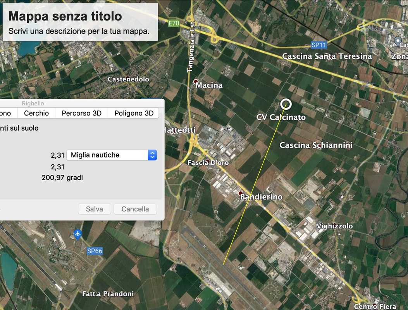Click the Salva button
This screenshot has height=310, width=408.
click(x=95, y=209)
